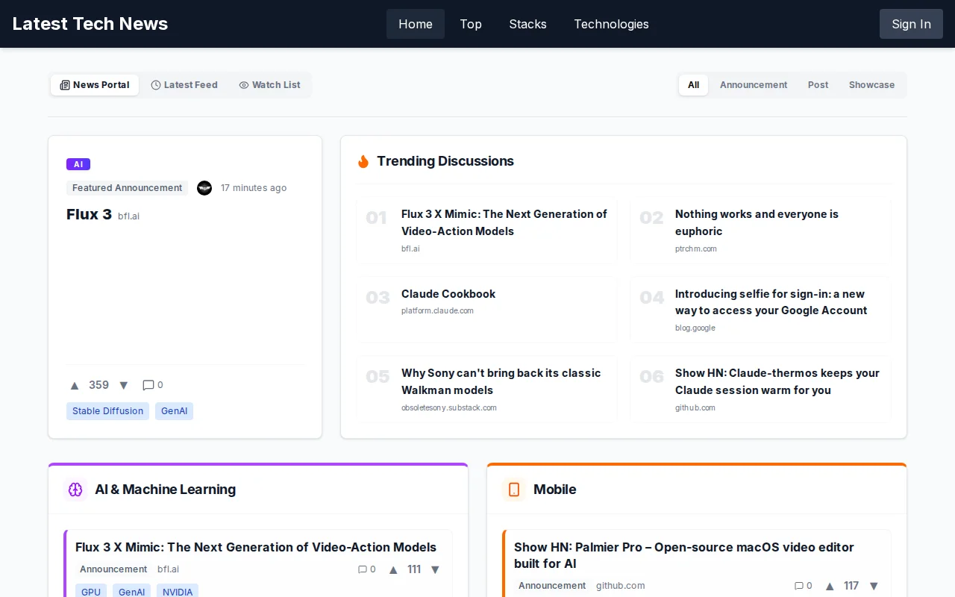Screen dimensions: 955x597
Task: Select the NVIDIA tag on the AI post
Action: click(x=178, y=592)
